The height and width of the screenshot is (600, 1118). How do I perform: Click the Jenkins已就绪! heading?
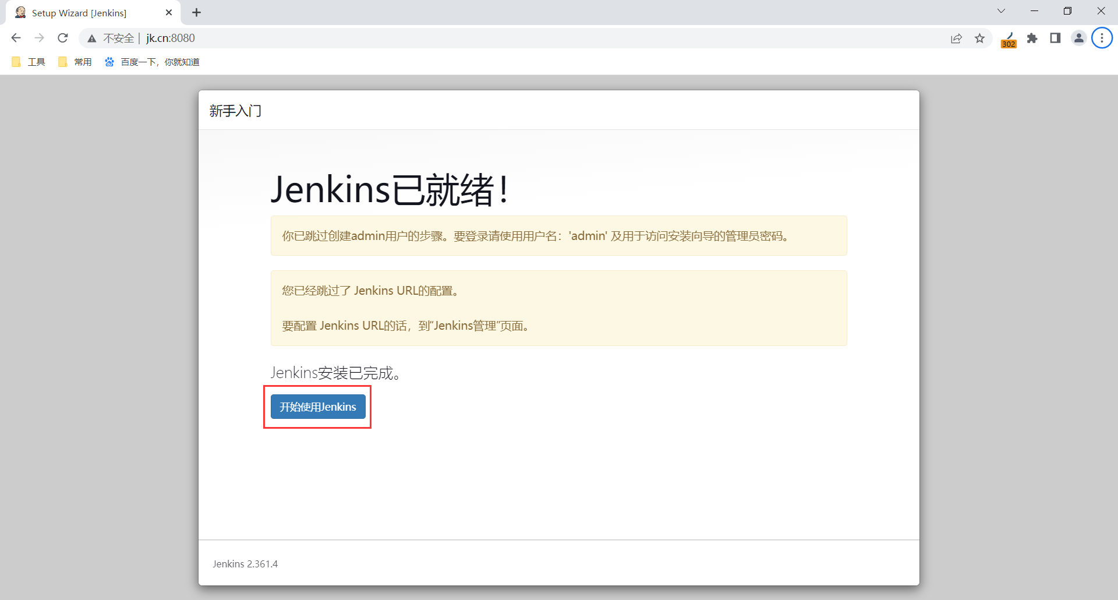pos(390,189)
